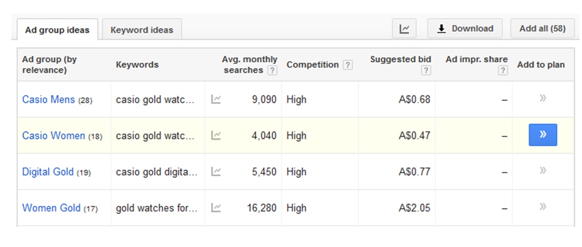Sort by Competition column header
Screen dimensions: 582x247
312,65
